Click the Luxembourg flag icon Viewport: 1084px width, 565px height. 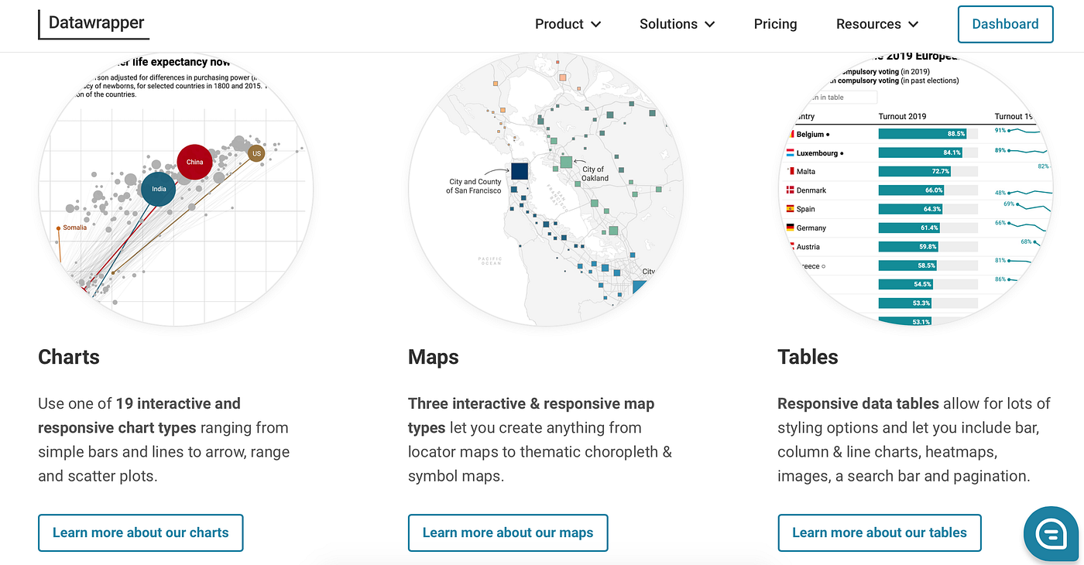tap(790, 152)
